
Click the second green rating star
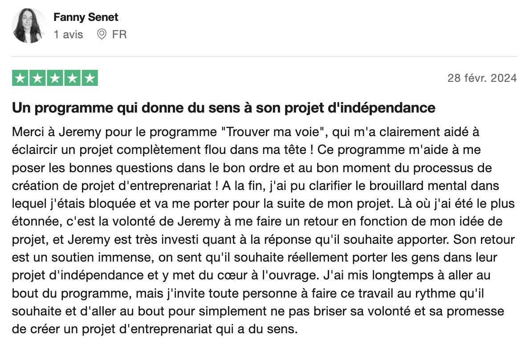pyautogui.click(x=37, y=78)
